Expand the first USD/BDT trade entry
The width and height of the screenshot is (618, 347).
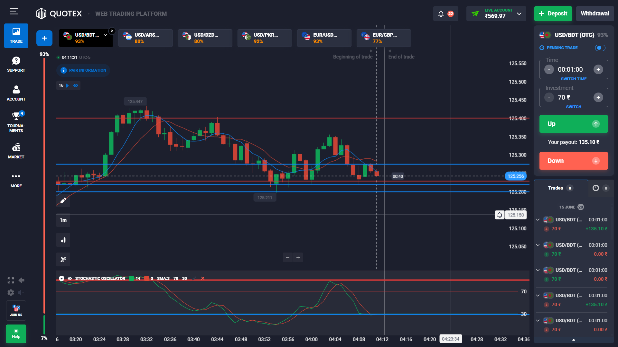(538, 220)
